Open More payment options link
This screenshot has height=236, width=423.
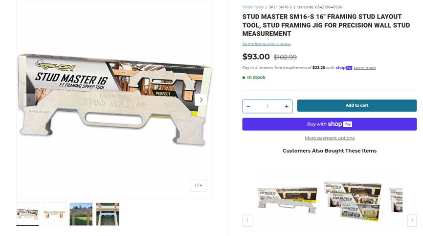tap(330, 138)
